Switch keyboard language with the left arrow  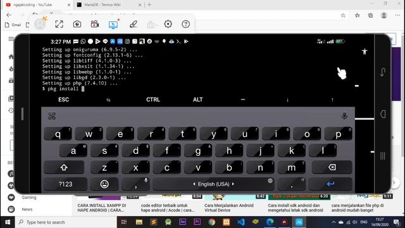[x=194, y=184]
